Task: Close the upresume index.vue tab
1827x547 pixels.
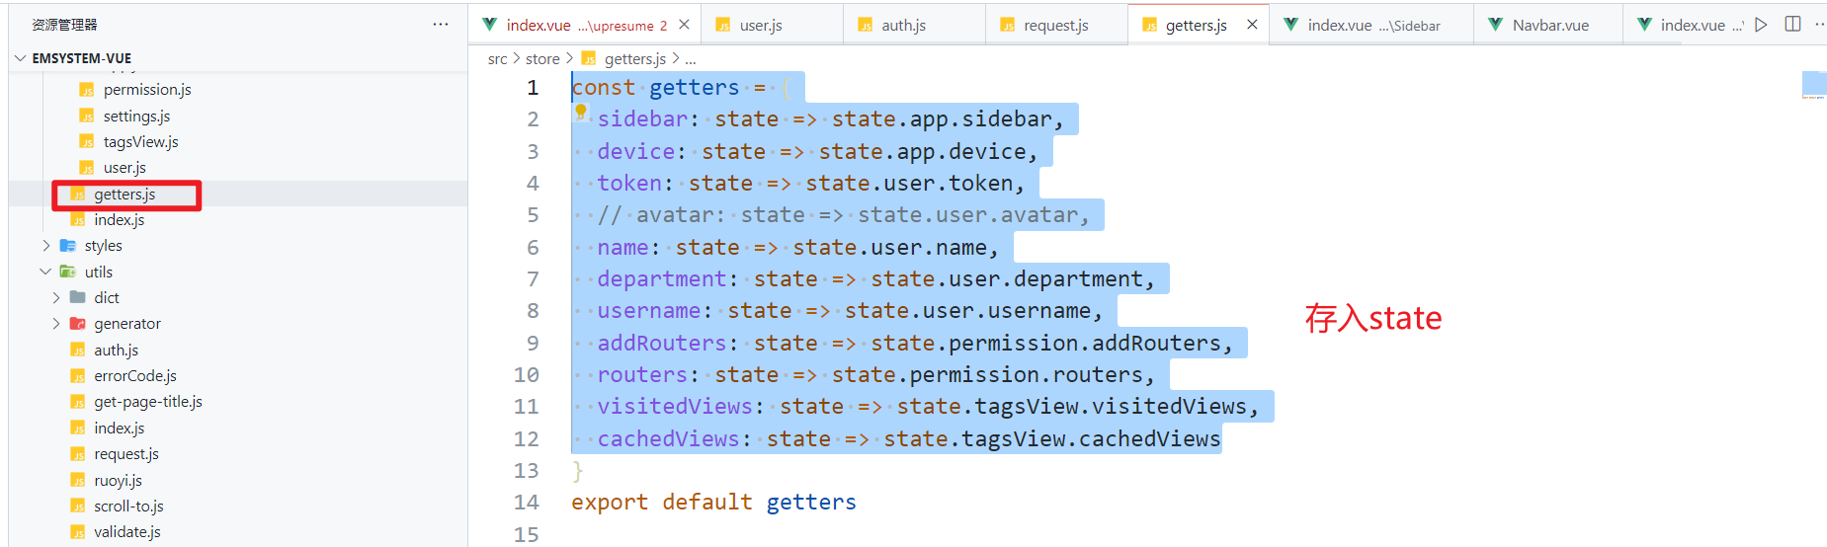Action: 684,25
